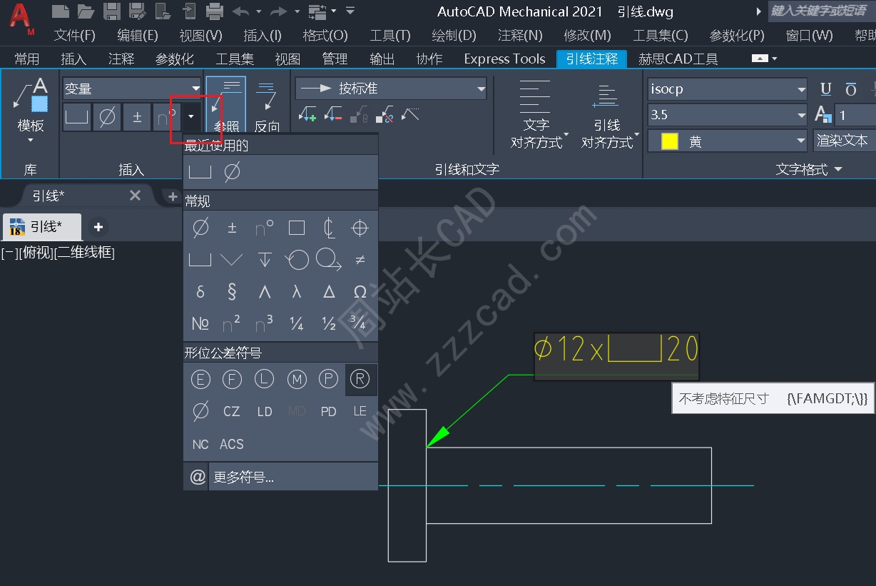
Task: Click the Redo arrow icon
Action: tap(278, 11)
